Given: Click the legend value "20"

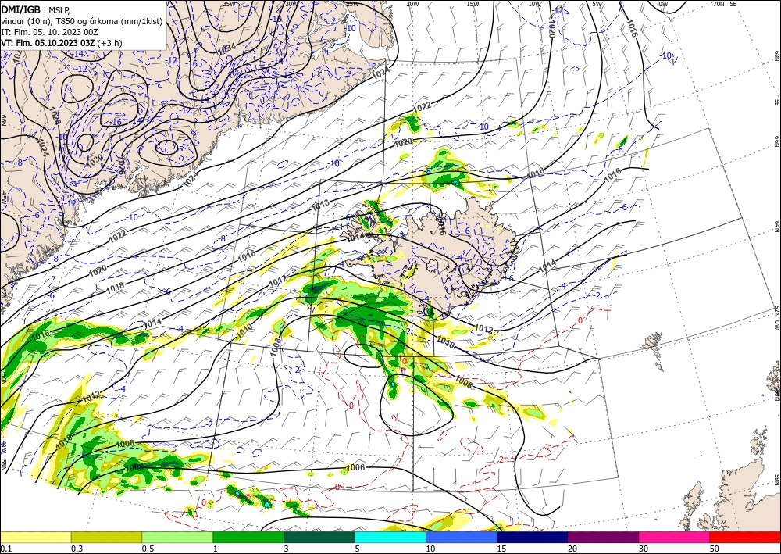Looking at the screenshot, I should click(572, 549).
